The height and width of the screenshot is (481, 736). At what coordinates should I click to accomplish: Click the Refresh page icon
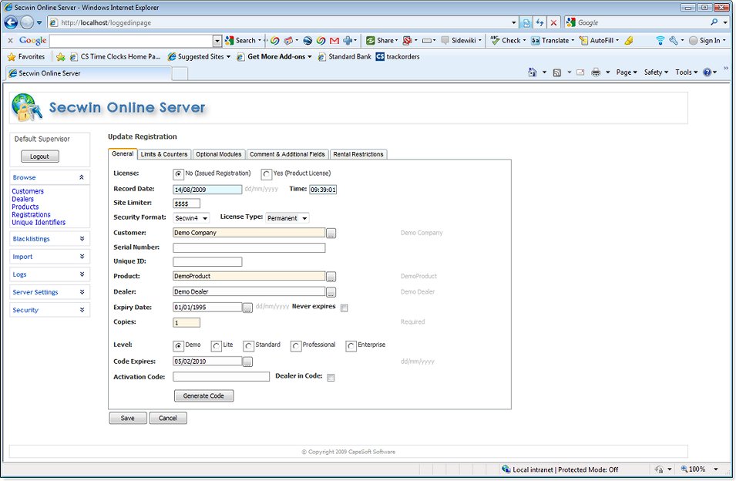(539, 23)
